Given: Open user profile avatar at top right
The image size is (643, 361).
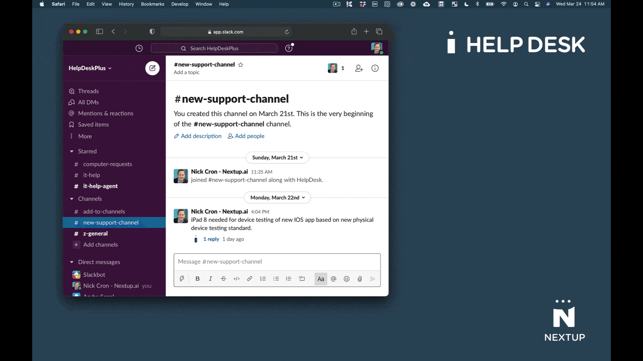Looking at the screenshot, I should (377, 48).
